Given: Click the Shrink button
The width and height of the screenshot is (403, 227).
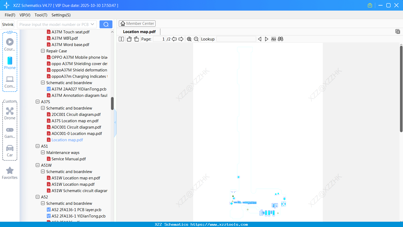Looking at the screenshot, I should point(8,24).
